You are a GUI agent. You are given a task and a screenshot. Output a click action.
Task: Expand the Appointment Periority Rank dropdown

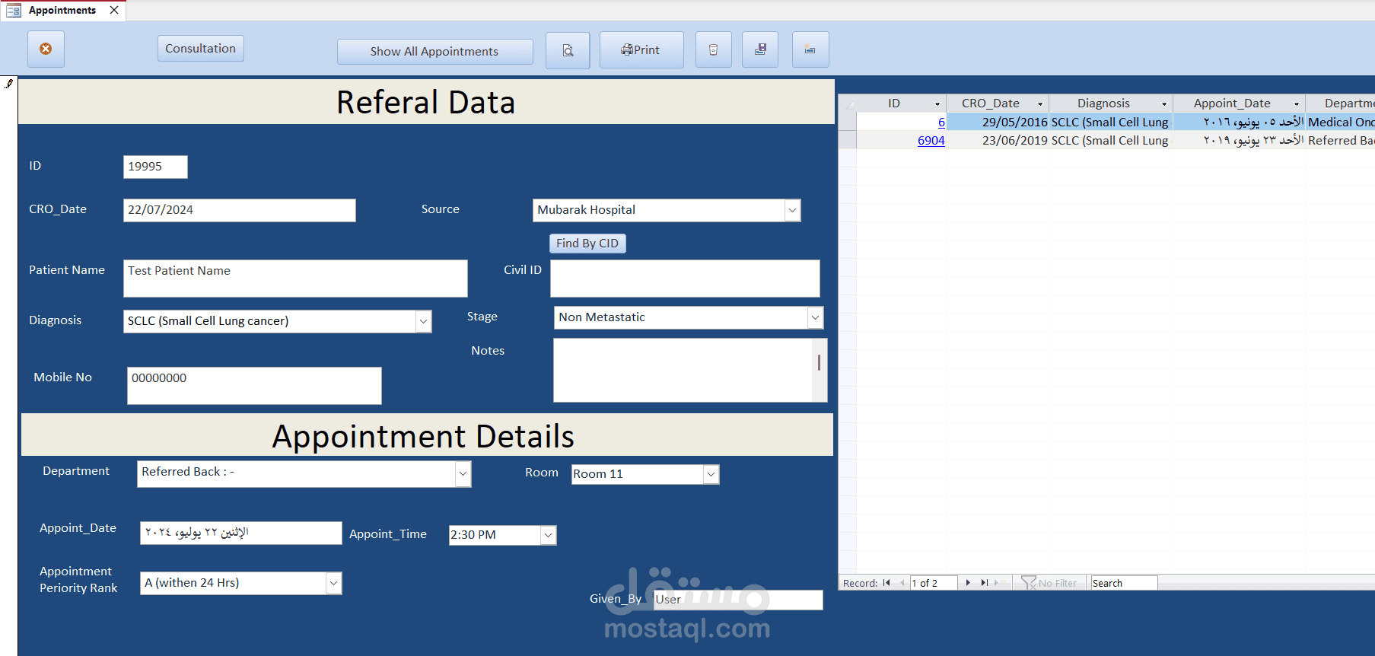(x=333, y=584)
